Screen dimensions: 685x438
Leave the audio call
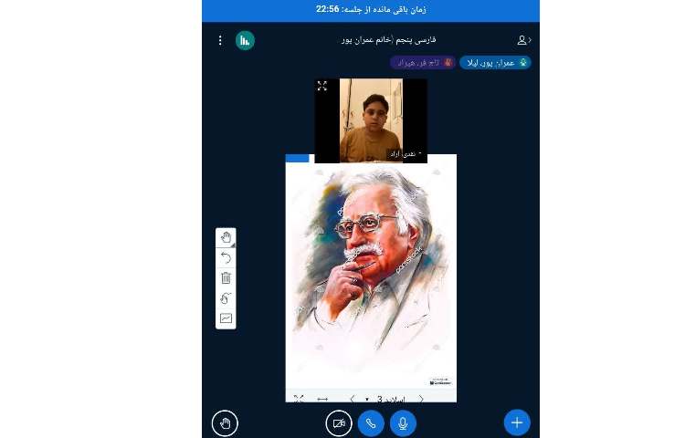tap(371, 423)
